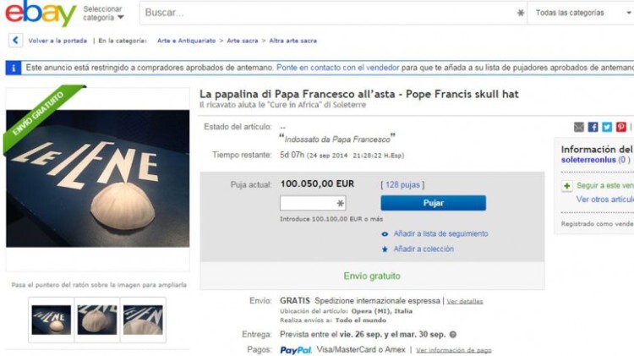The height and width of the screenshot is (356, 634).
Task: Share listing on Facebook
Action: click(593, 127)
